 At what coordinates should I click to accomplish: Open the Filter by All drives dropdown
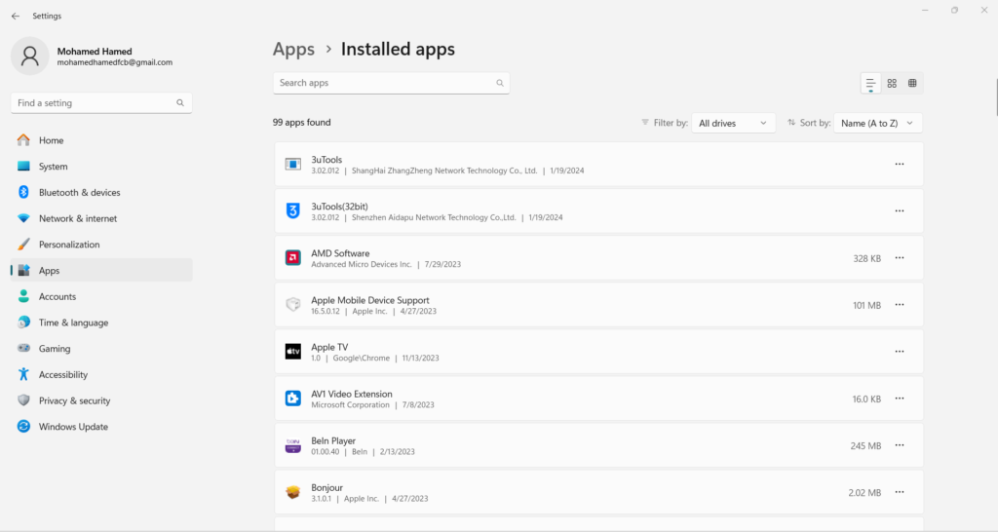tap(733, 124)
